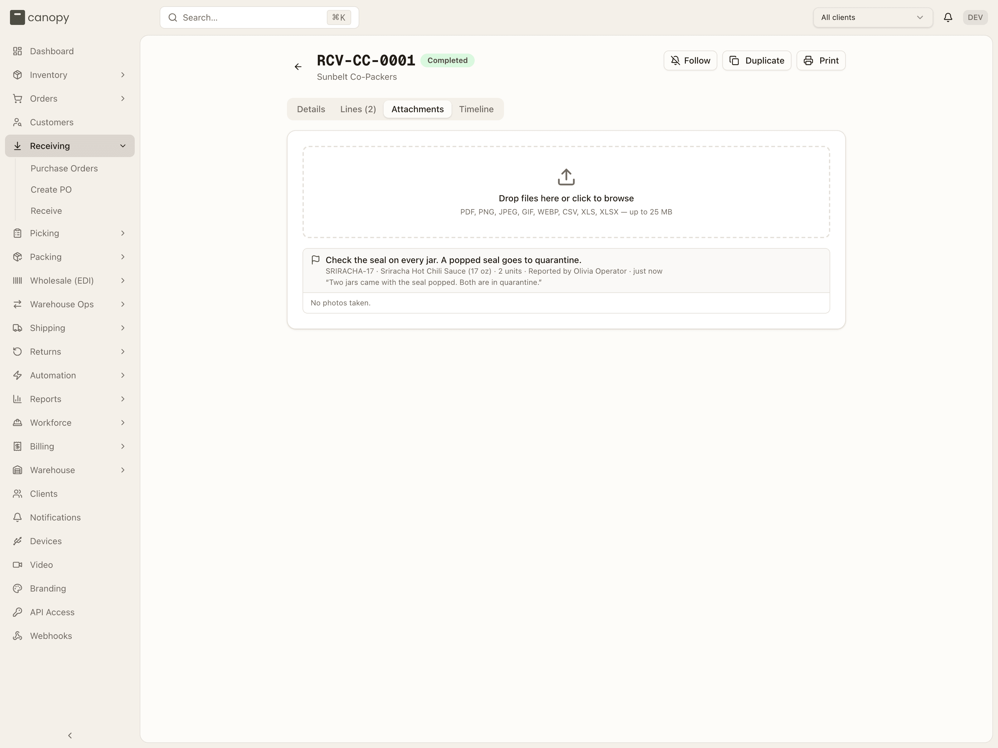Collapse the sidebar with the chevron
The image size is (998, 748).
tap(70, 735)
